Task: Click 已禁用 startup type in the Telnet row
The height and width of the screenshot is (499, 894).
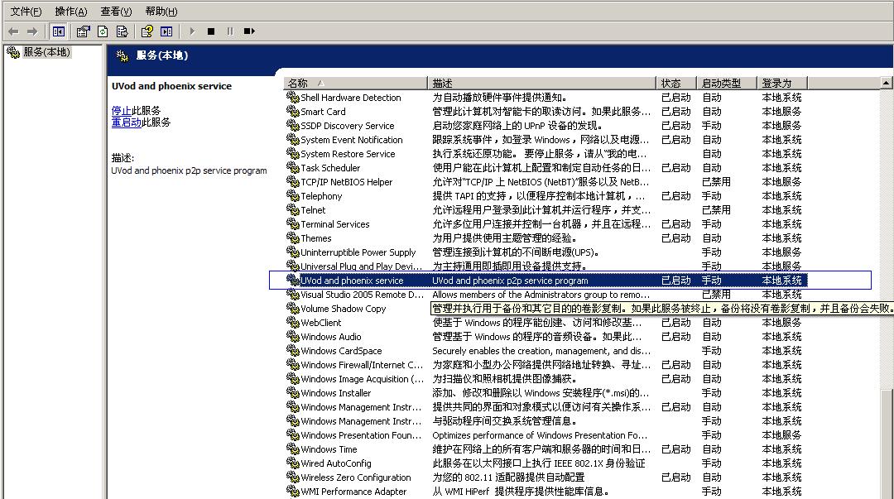Action: coord(716,210)
